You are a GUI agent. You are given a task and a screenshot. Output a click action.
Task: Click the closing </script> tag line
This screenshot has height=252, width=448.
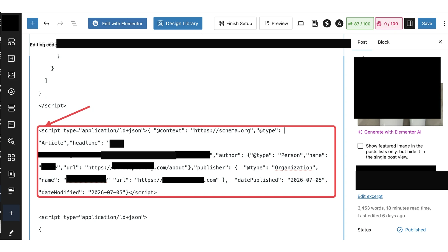coord(52,106)
